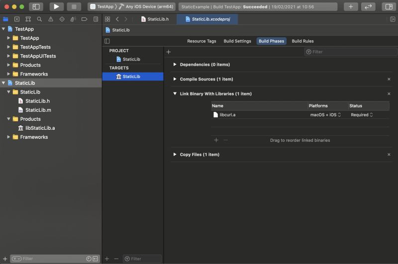Select the Project navigator folder icon
Screen dimensions: 398x264
[5, 19]
